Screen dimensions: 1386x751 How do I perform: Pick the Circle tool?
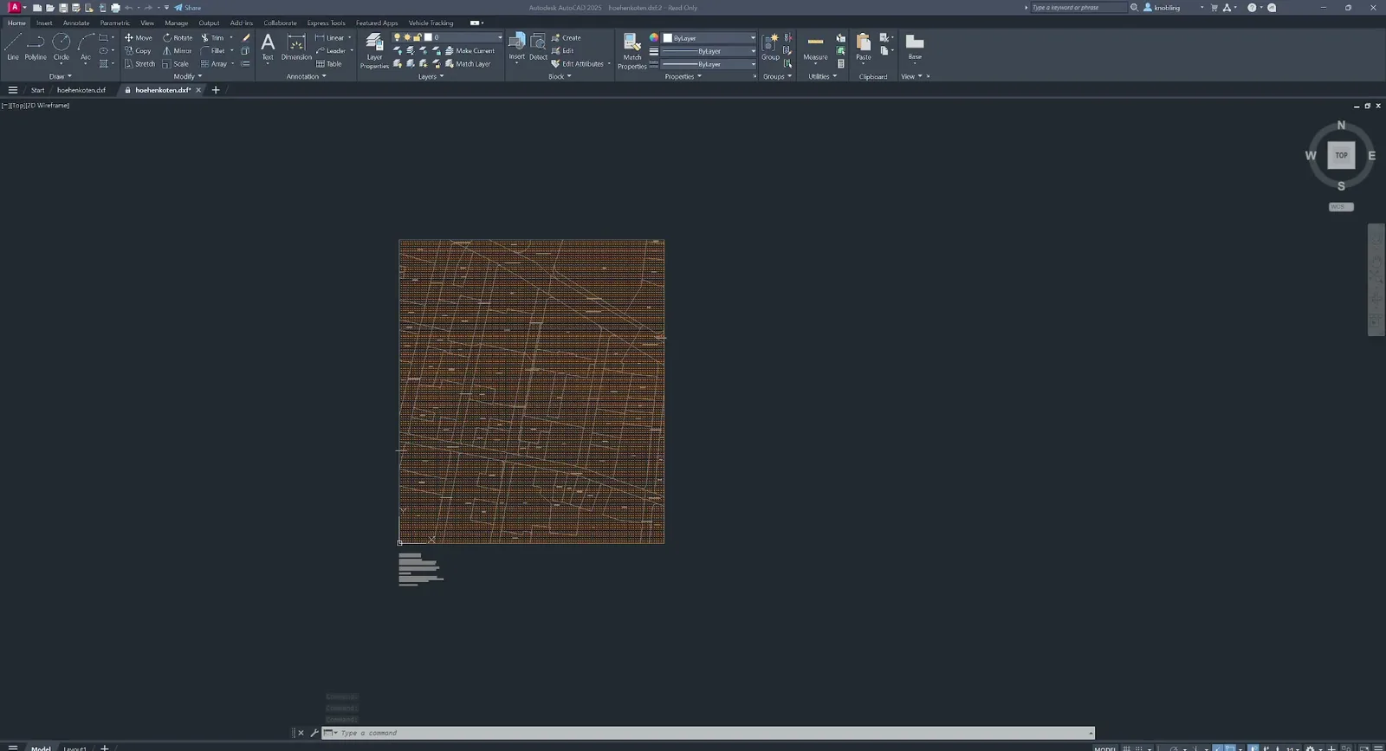pyautogui.click(x=61, y=47)
